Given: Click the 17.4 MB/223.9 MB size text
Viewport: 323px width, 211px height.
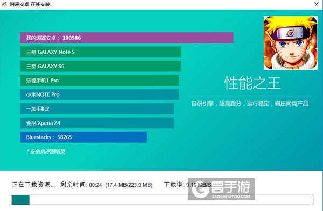Looking at the screenshot, I should pyautogui.click(x=129, y=185).
